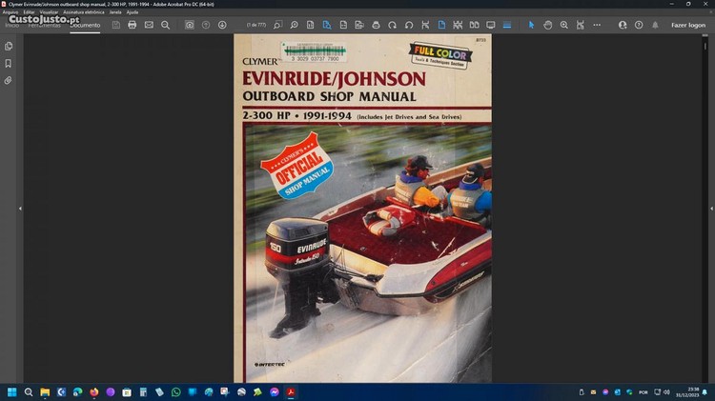Select the hand pan tool

point(547,25)
